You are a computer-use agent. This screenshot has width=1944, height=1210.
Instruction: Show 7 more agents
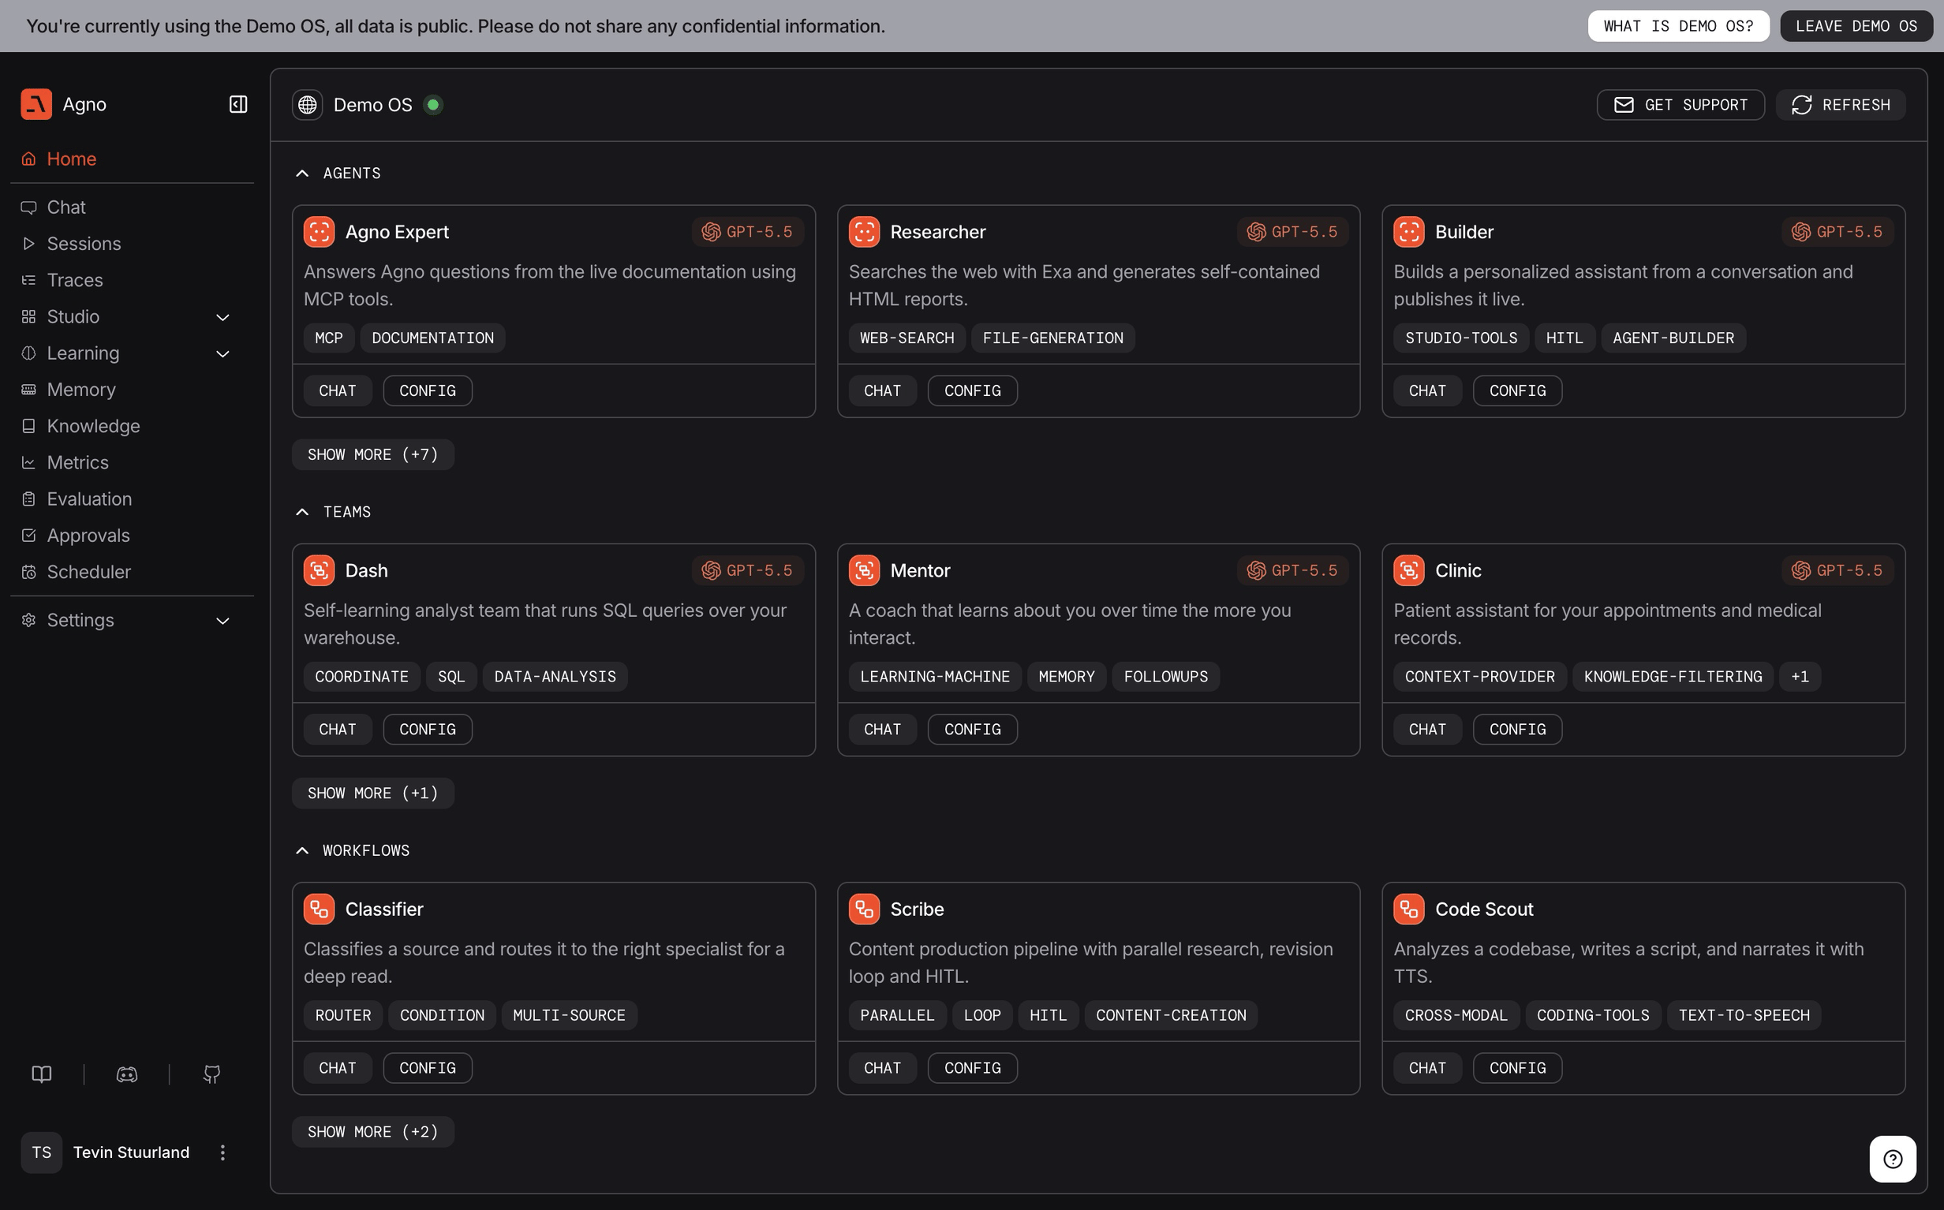(x=373, y=454)
